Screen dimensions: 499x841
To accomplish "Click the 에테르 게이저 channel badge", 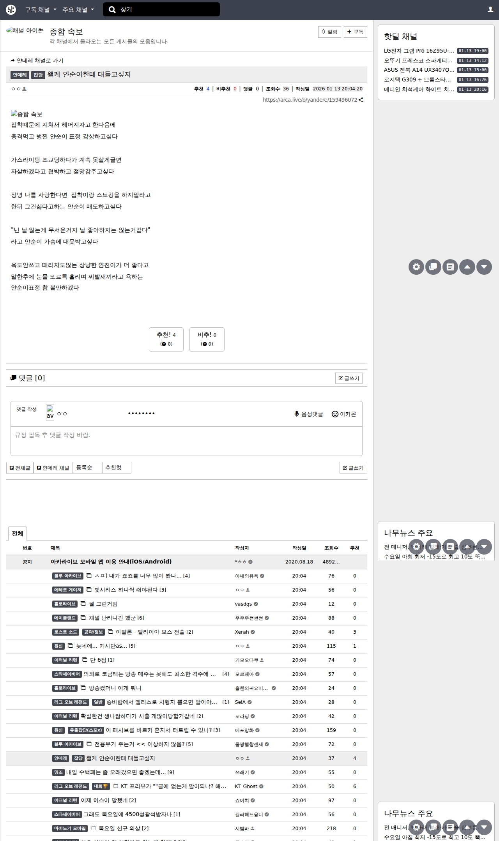I will point(68,590).
